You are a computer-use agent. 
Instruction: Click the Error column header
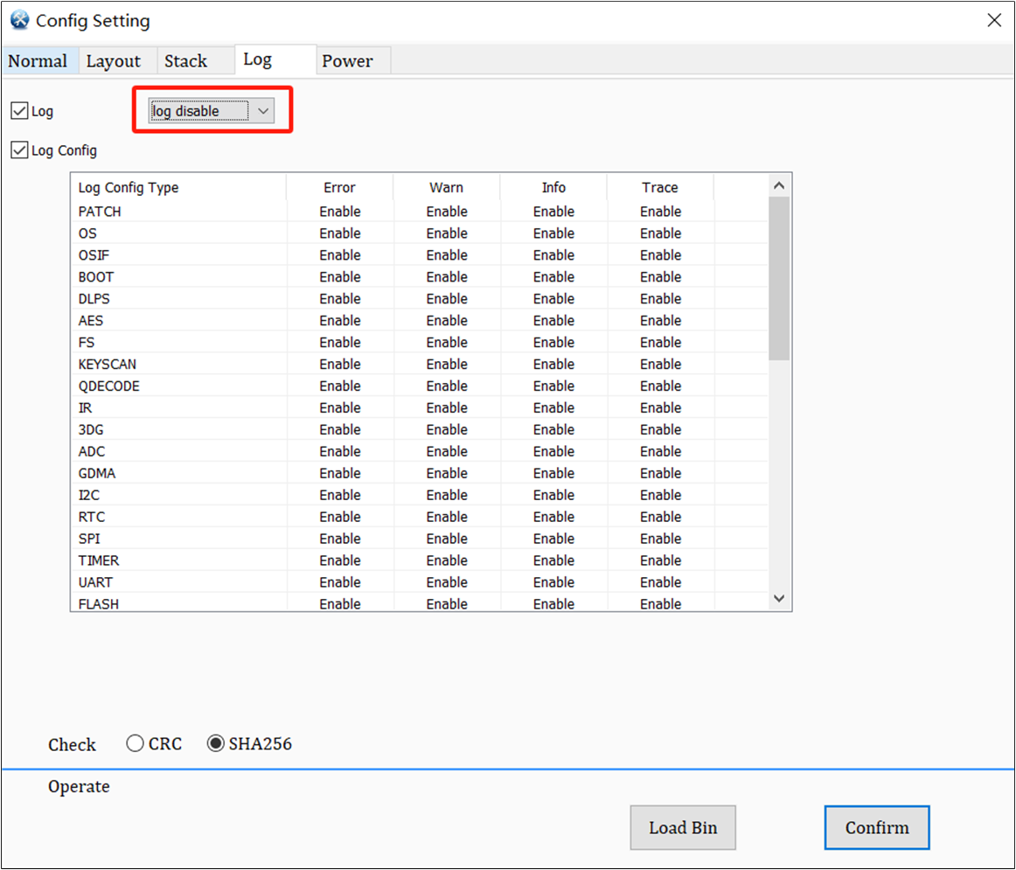pos(339,188)
